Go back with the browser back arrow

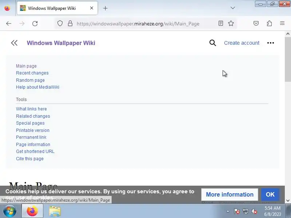(9, 24)
